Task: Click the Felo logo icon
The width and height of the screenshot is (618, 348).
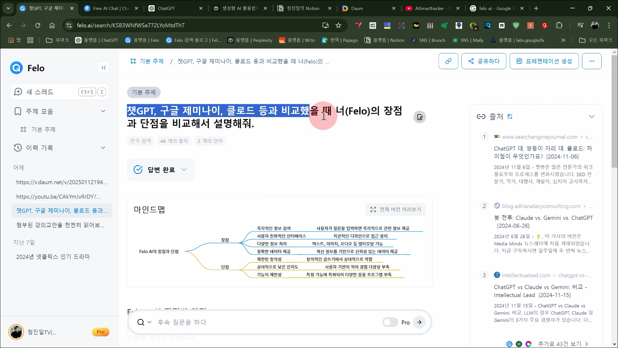Action: (x=16, y=68)
